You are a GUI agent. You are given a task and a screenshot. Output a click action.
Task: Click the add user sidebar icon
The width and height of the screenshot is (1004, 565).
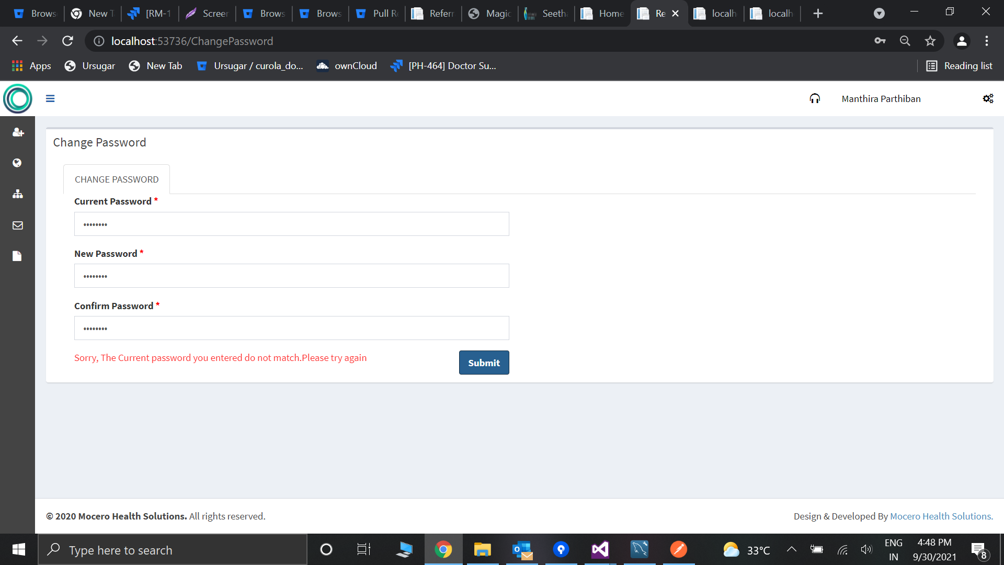click(x=18, y=132)
